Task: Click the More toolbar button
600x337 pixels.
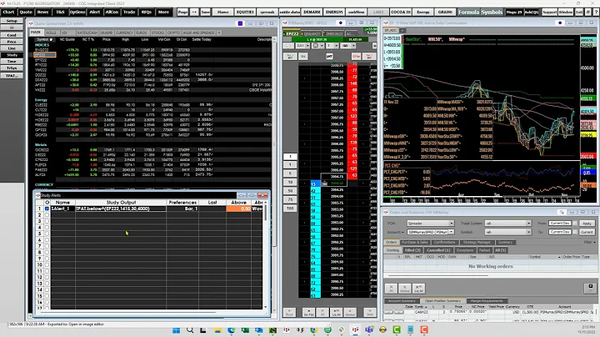Action: tap(163, 12)
